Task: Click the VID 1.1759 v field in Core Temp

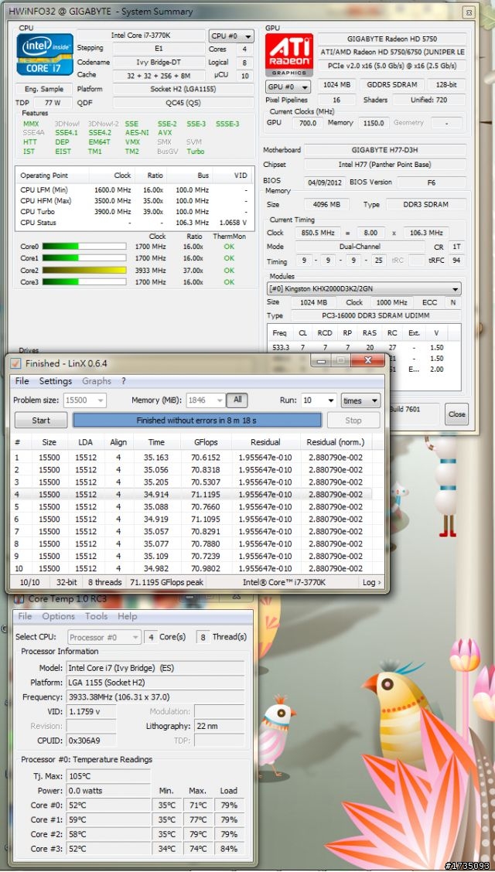Action: (x=91, y=711)
